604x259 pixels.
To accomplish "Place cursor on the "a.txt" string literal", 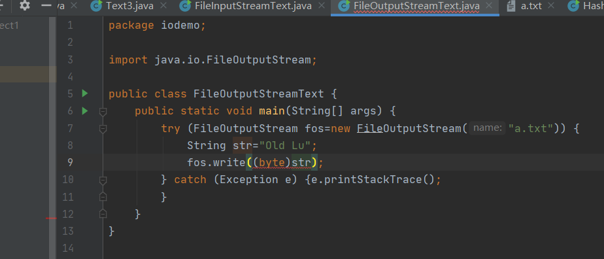I will 531,128.
